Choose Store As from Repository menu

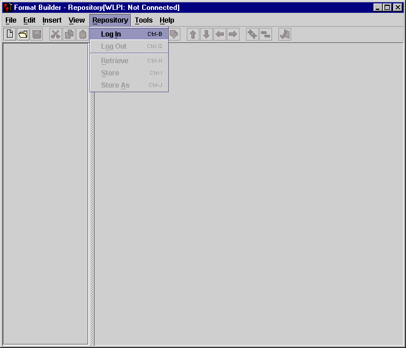click(129, 85)
